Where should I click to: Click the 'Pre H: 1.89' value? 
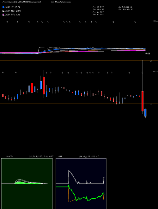click(x=98, y=9)
